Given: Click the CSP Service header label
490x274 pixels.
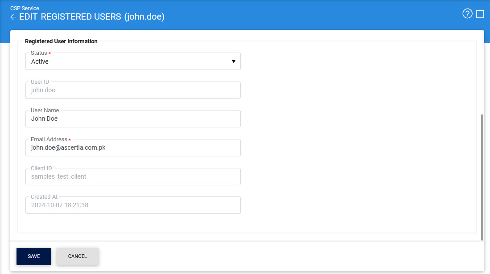Looking at the screenshot, I should [25, 8].
